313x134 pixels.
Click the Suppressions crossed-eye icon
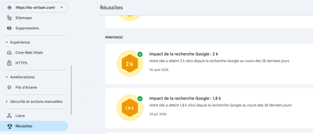(x=9, y=28)
